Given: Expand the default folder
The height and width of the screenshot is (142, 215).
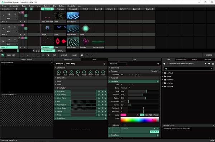Looking at the screenshot, I should pos(163,73).
